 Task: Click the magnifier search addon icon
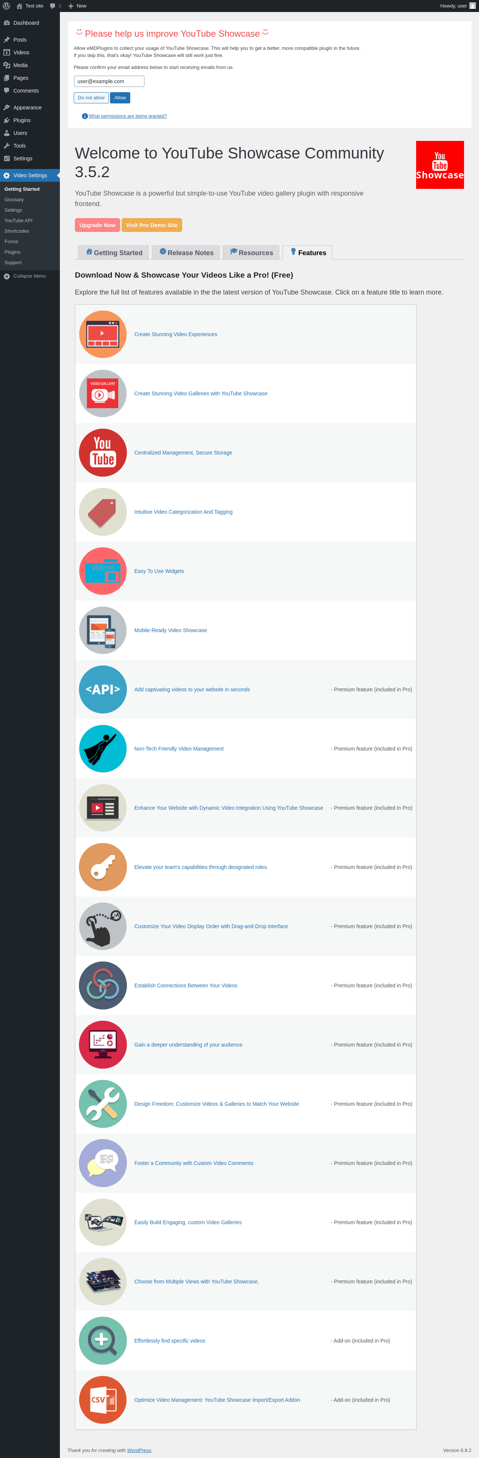click(103, 1340)
